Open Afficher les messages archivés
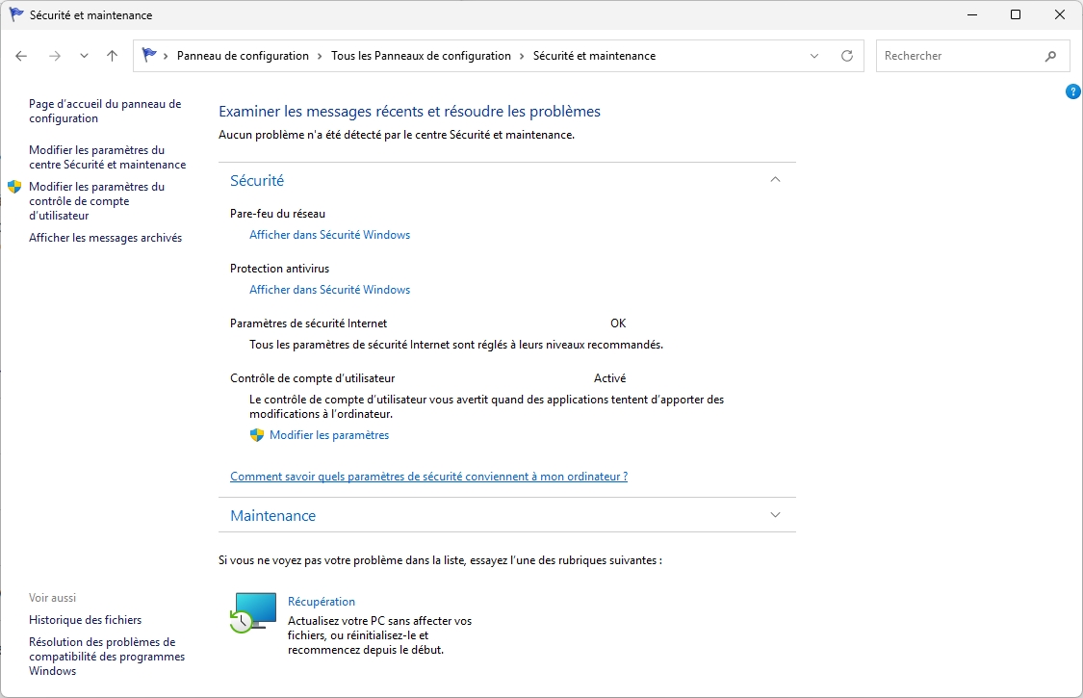Viewport: 1083px width, 698px height. click(106, 238)
